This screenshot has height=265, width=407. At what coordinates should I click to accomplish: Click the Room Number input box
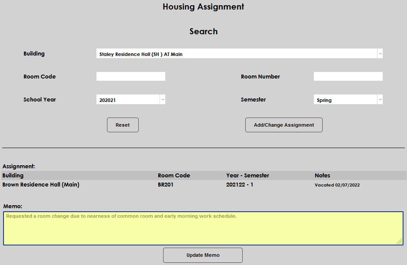click(x=348, y=76)
